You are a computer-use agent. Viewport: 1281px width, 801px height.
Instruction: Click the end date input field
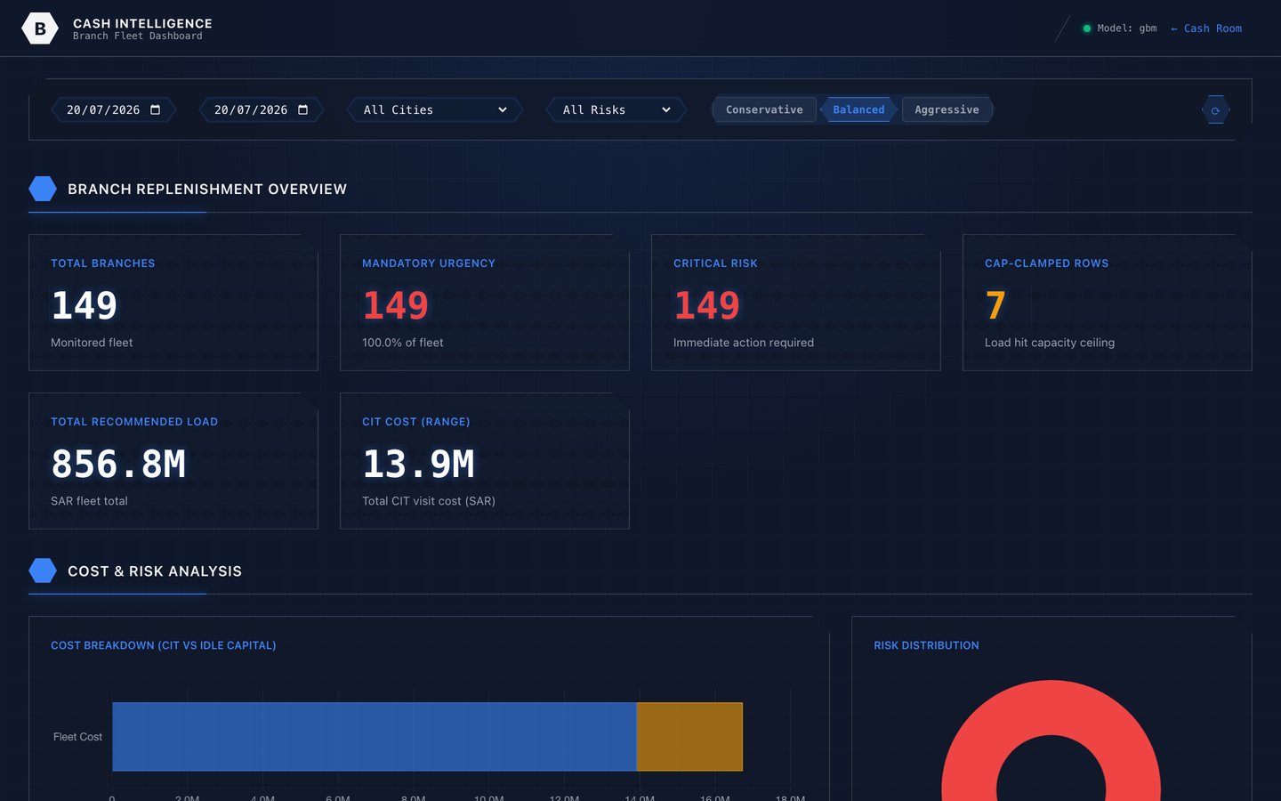(x=262, y=109)
